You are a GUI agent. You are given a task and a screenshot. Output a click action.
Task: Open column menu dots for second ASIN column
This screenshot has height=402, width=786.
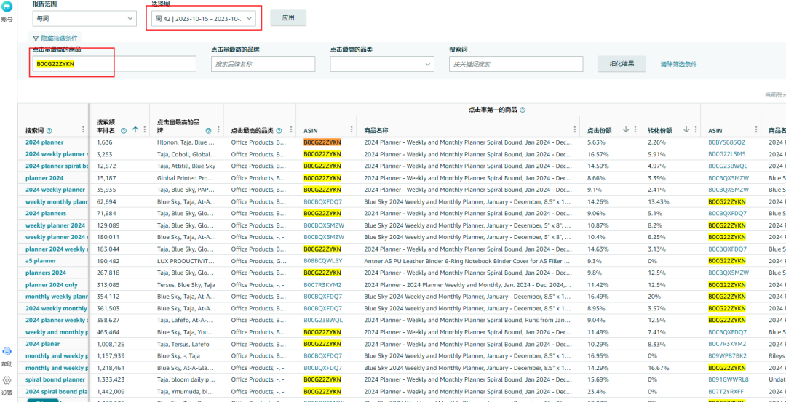756,129
